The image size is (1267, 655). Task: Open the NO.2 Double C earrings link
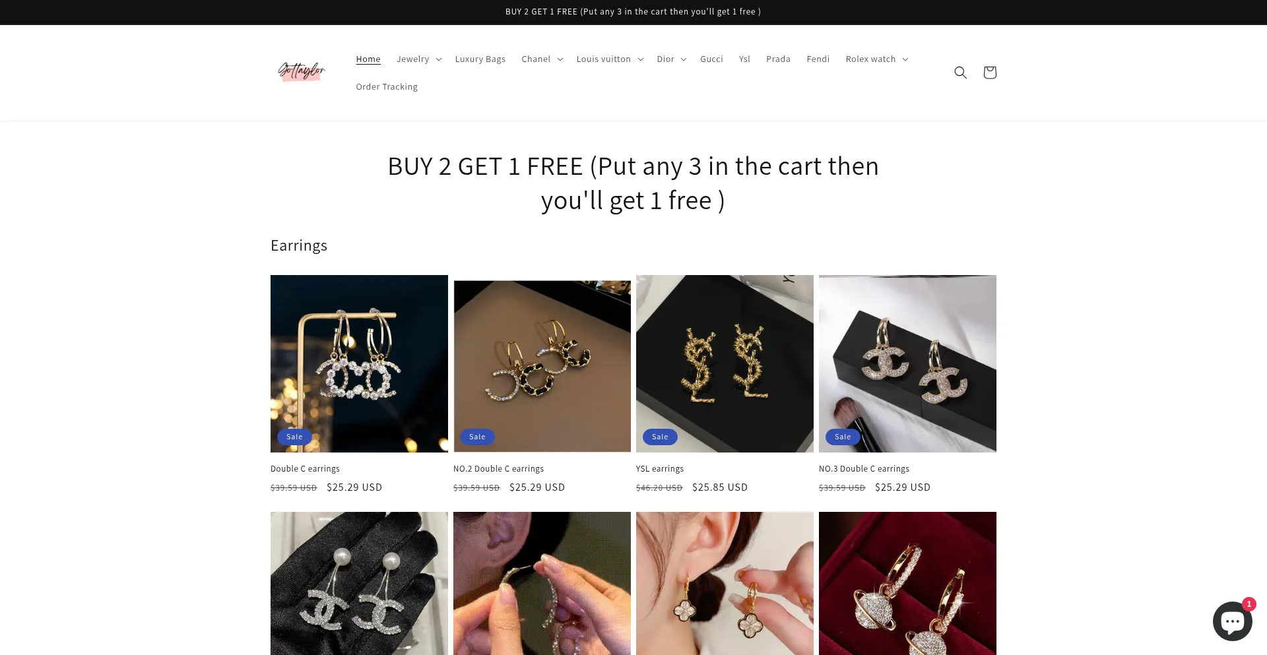pos(498,469)
